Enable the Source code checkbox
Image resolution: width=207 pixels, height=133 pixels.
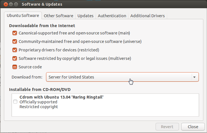point(15,67)
